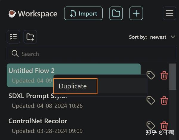Open the folder icon in the header
Viewport: 179px width, 140px height.
(116, 13)
